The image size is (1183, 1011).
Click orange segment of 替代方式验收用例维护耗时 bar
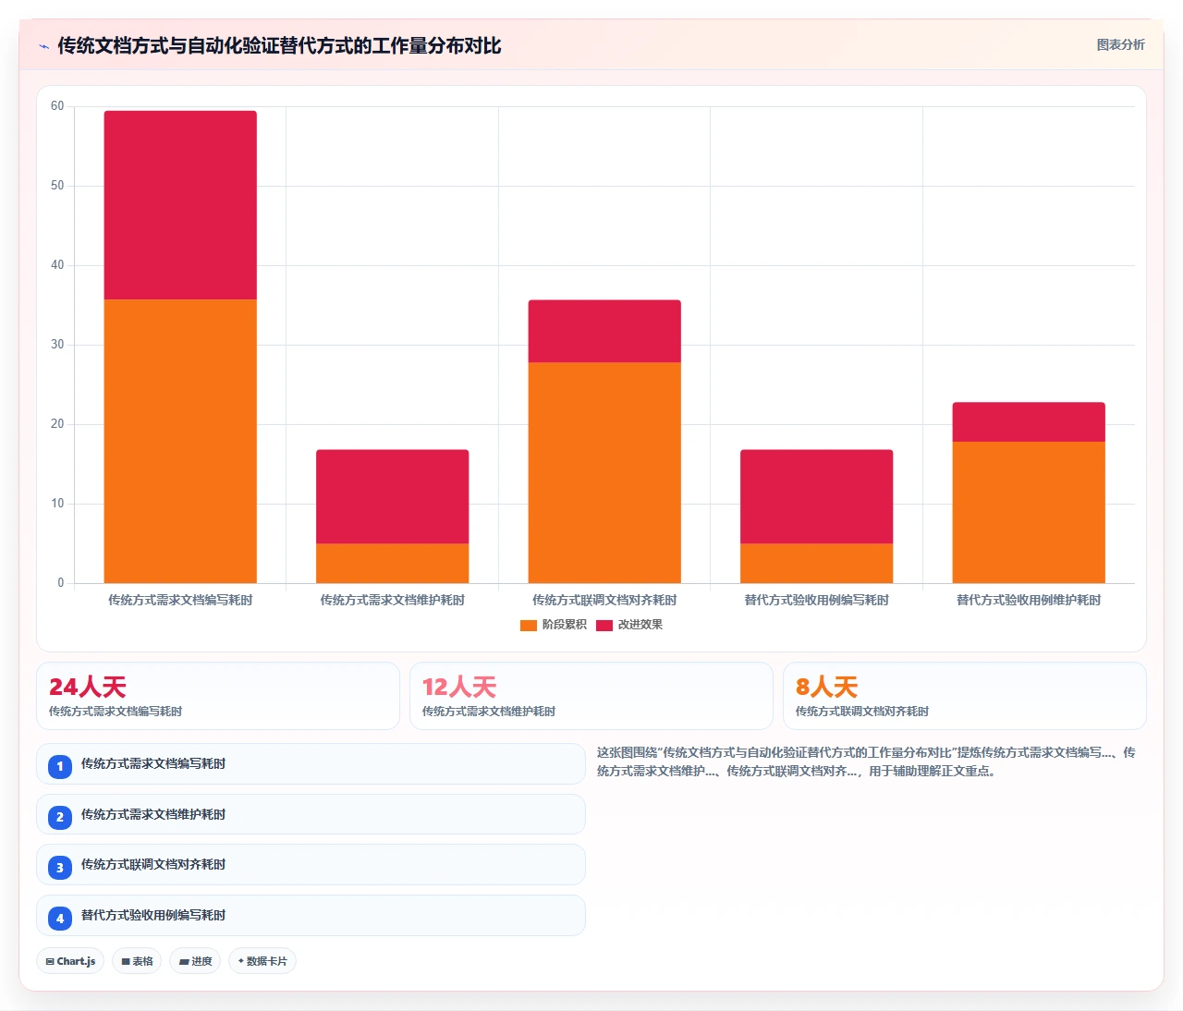tap(1029, 512)
